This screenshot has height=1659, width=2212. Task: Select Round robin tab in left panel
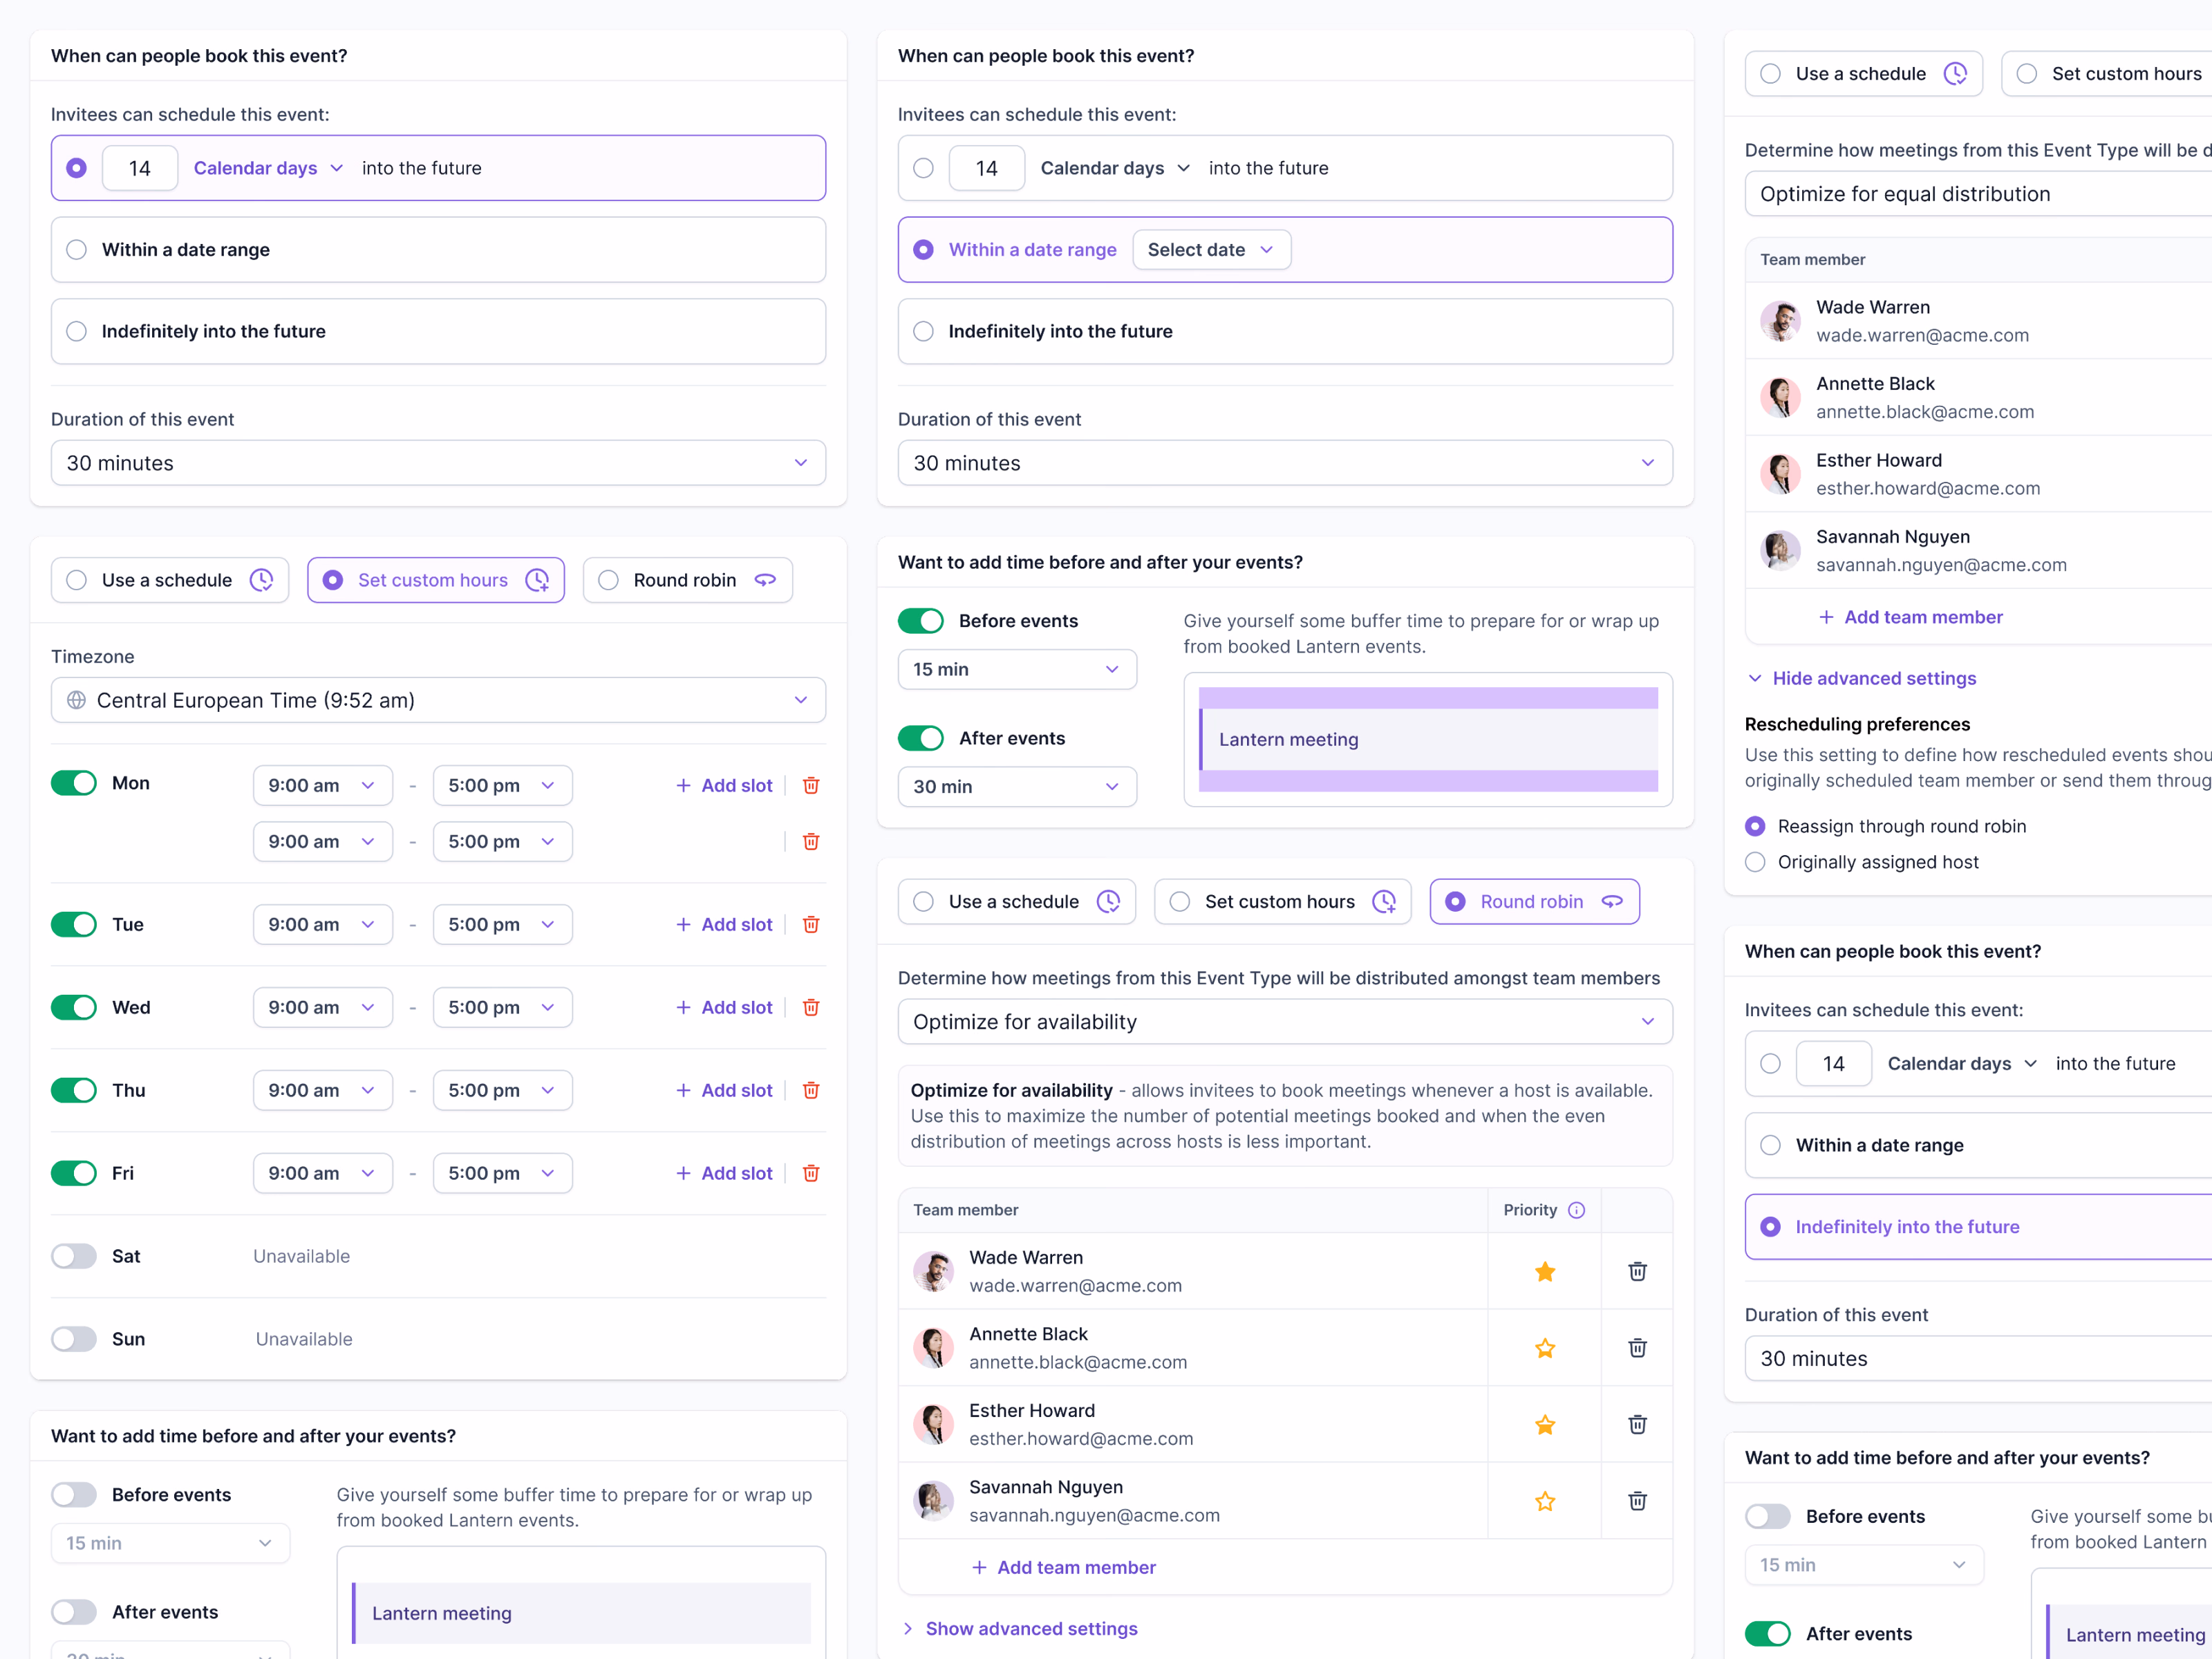pos(688,580)
